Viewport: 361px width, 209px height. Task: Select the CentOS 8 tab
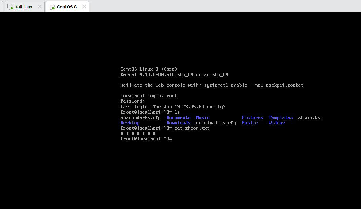(67, 6)
